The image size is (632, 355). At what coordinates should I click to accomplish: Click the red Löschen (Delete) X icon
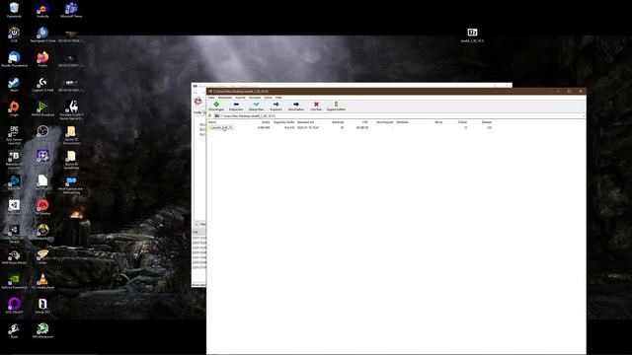[x=316, y=105]
